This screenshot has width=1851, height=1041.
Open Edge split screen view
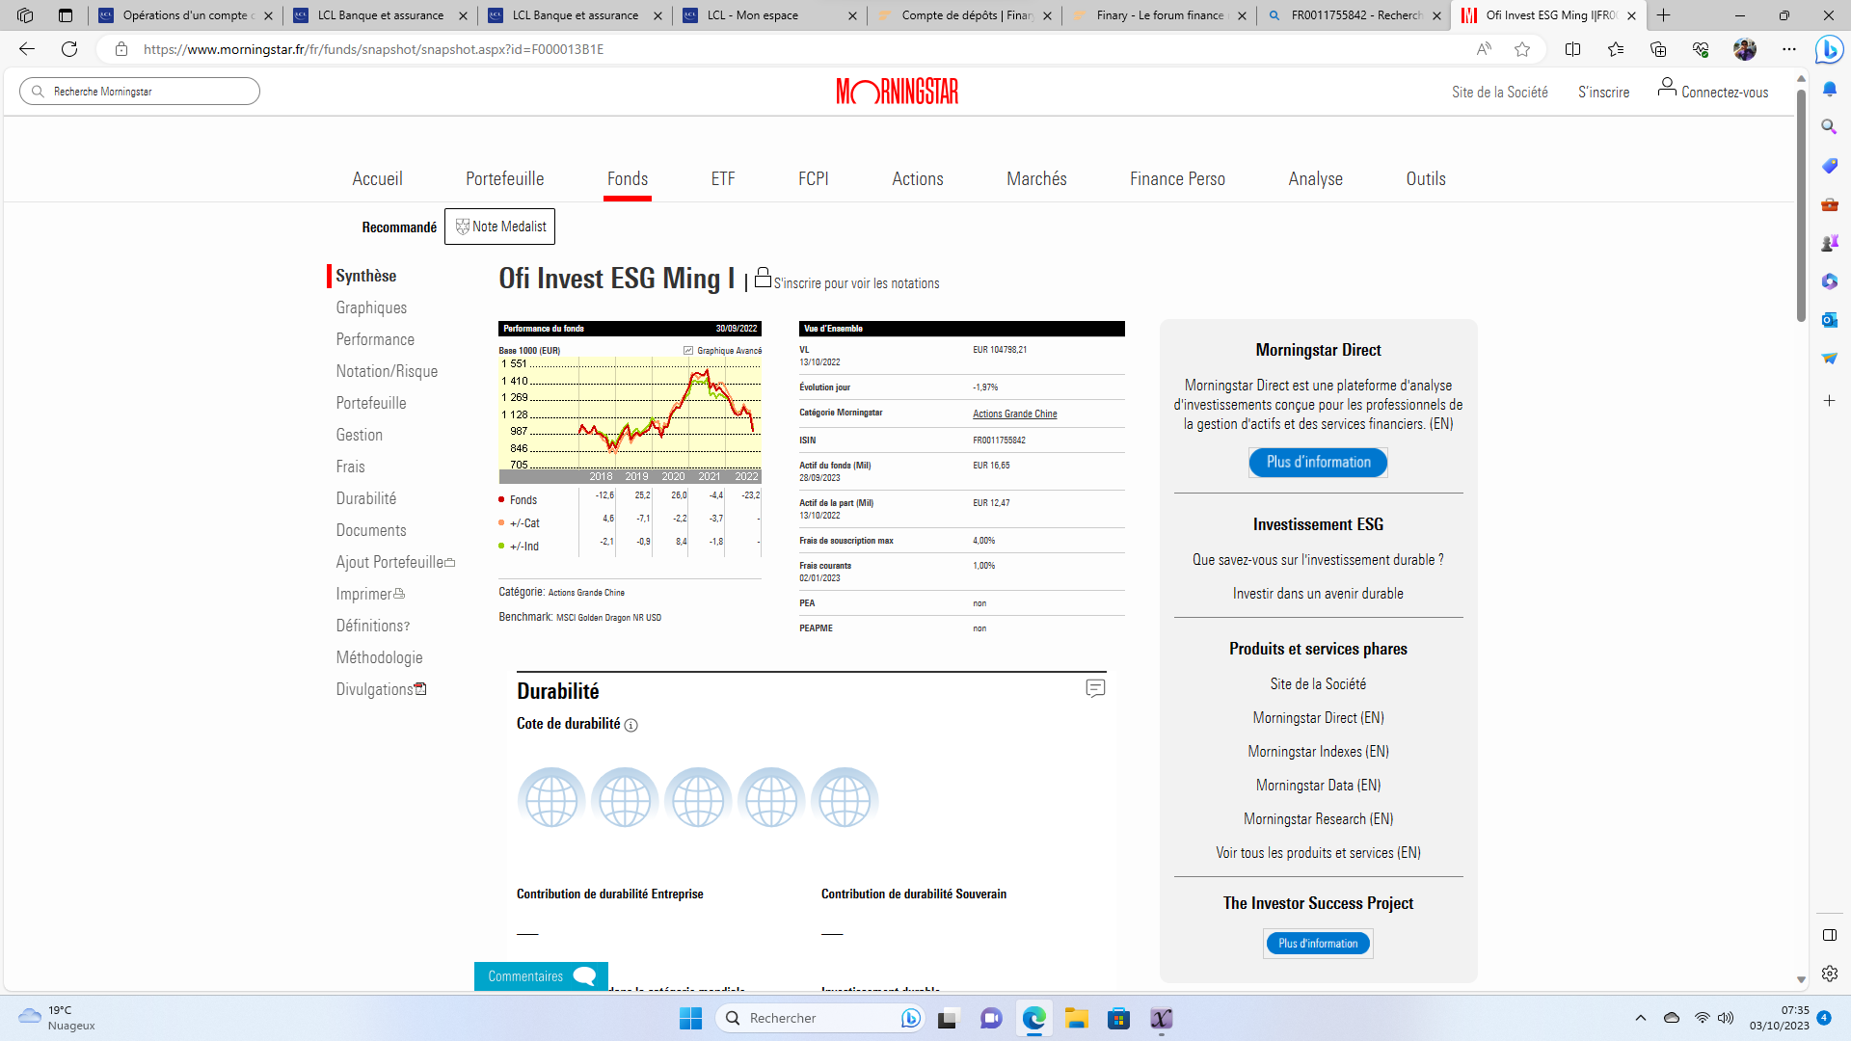pyautogui.click(x=1572, y=49)
